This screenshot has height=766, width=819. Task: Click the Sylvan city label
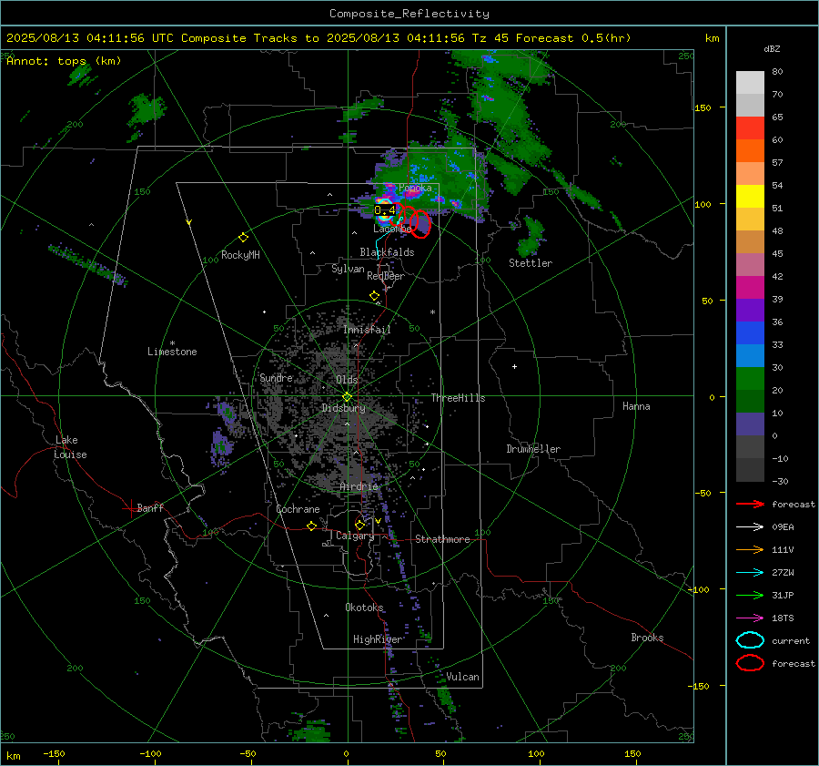[x=348, y=269]
